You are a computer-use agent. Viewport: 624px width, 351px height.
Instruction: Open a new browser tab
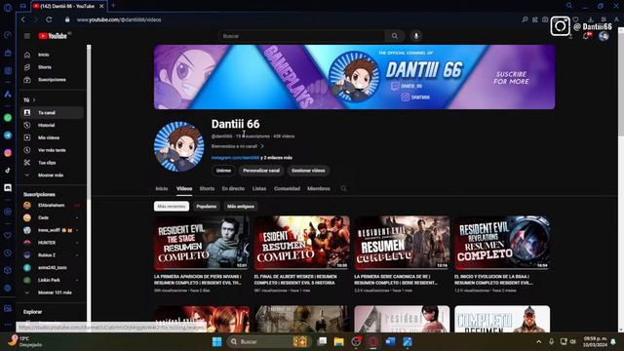click(113, 6)
